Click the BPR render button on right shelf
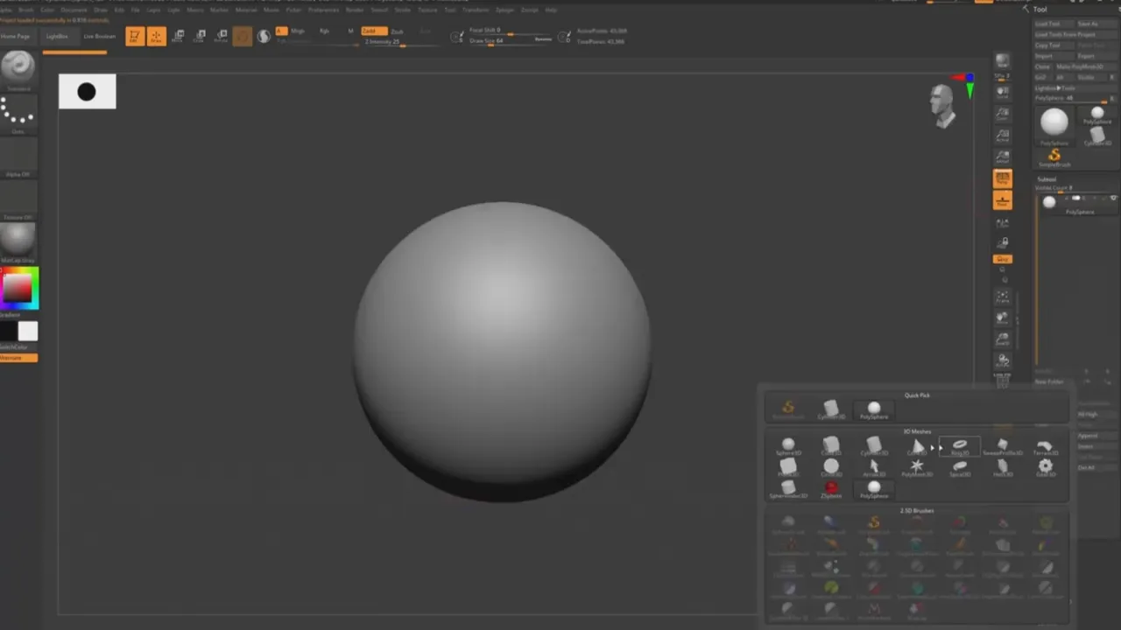 [x=1003, y=61]
